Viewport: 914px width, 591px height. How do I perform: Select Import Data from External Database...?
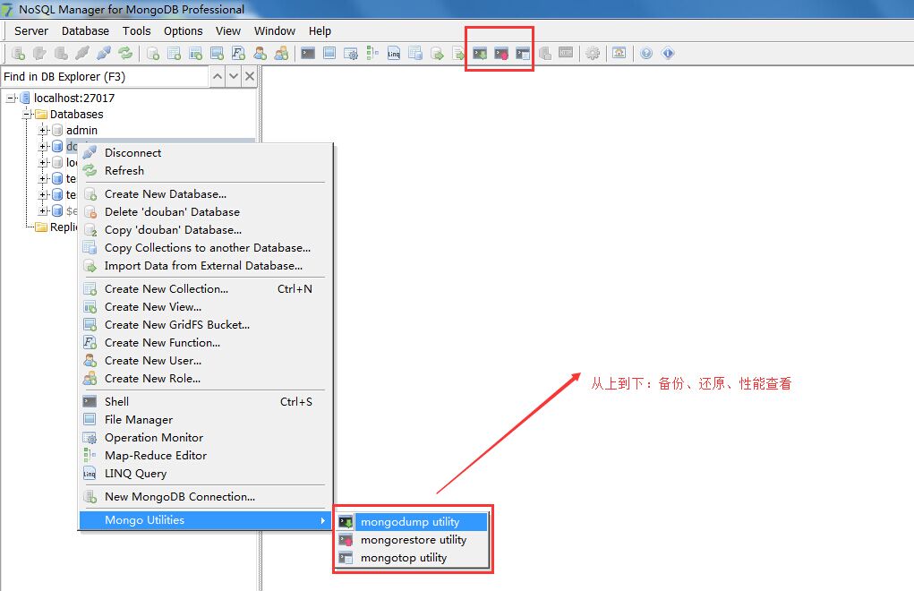click(206, 266)
